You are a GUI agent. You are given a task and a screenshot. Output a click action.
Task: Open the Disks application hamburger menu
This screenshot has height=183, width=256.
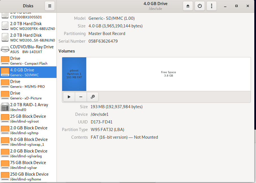coord(50,6)
